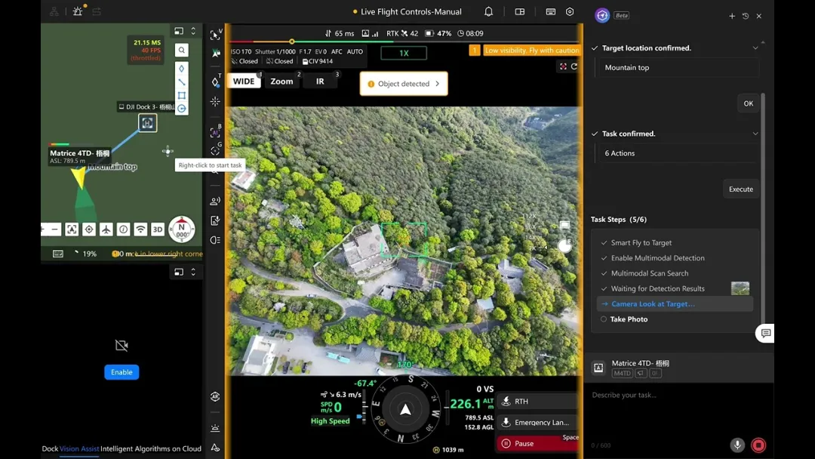Open Intelligent Algorithms on Cloud tab
This screenshot has width=815, height=459.
pos(151,448)
